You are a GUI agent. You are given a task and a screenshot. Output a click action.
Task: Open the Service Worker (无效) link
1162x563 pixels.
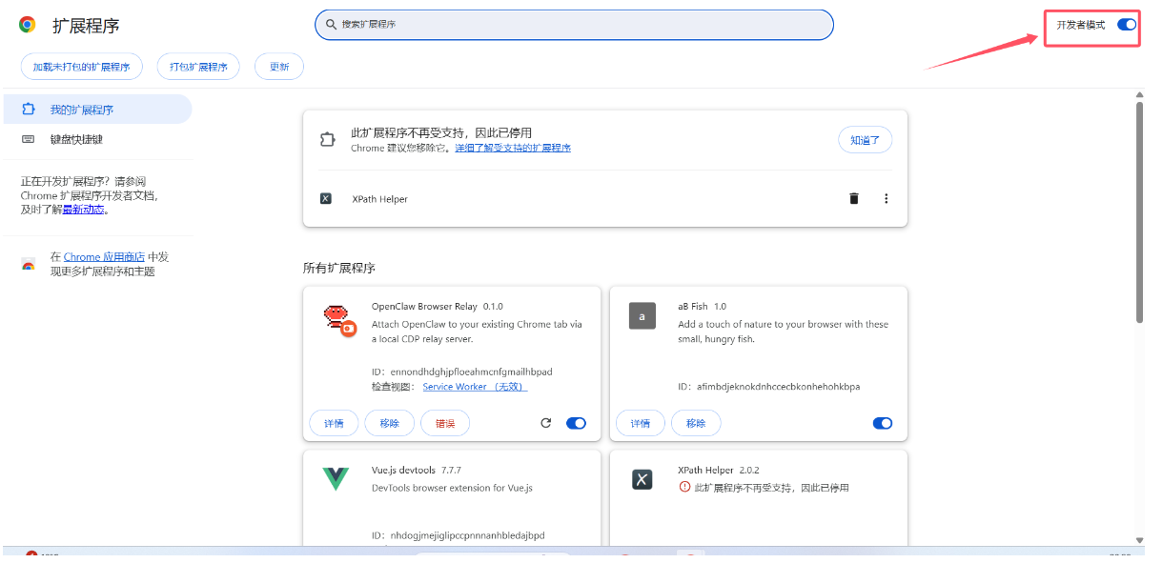475,387
